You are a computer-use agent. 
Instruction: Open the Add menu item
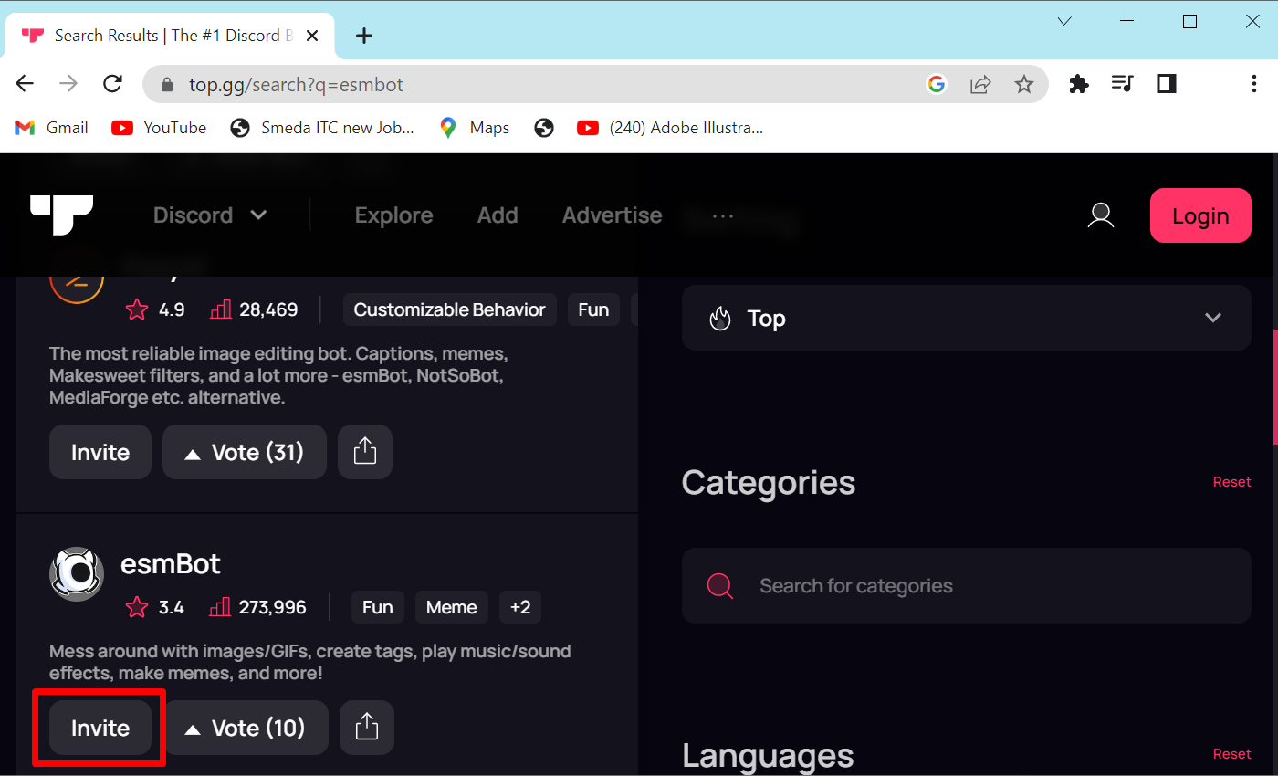tap(498, 215)
